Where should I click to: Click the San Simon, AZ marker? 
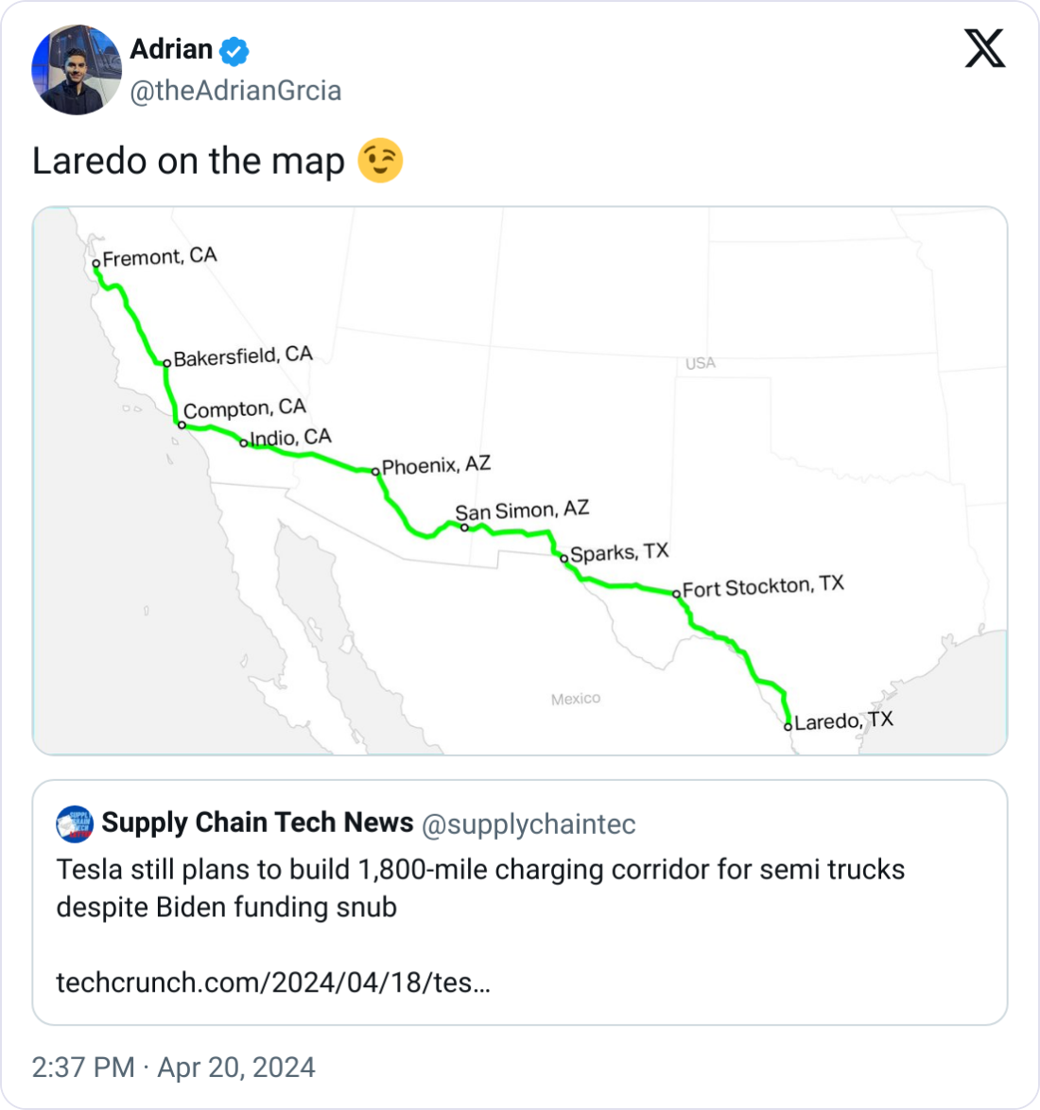(x=464, y=528)
